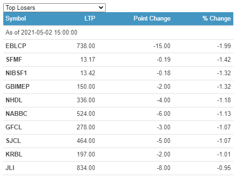Click the dropdown chevron arrow
238x177 pixels.
(x=101, y=7)
